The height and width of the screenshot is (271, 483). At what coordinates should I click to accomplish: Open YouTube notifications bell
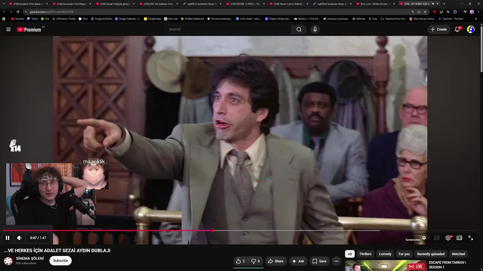(x=457, y=29)
